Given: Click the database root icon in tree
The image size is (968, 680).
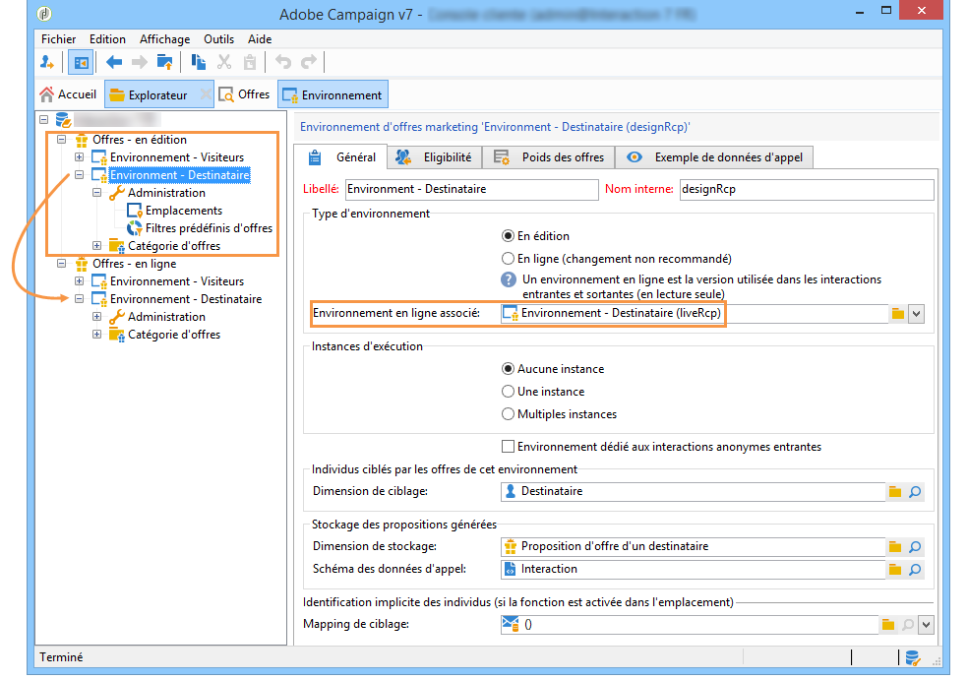Looking at the screenshot, I should 63,120.
